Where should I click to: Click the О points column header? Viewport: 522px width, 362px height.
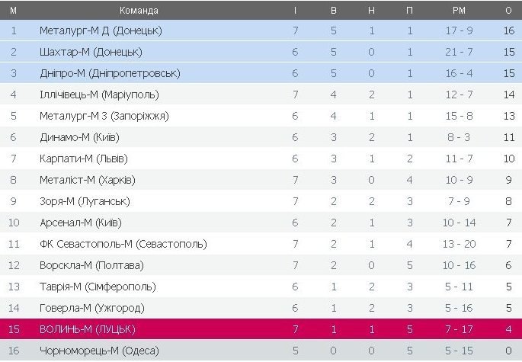(508, 11)
